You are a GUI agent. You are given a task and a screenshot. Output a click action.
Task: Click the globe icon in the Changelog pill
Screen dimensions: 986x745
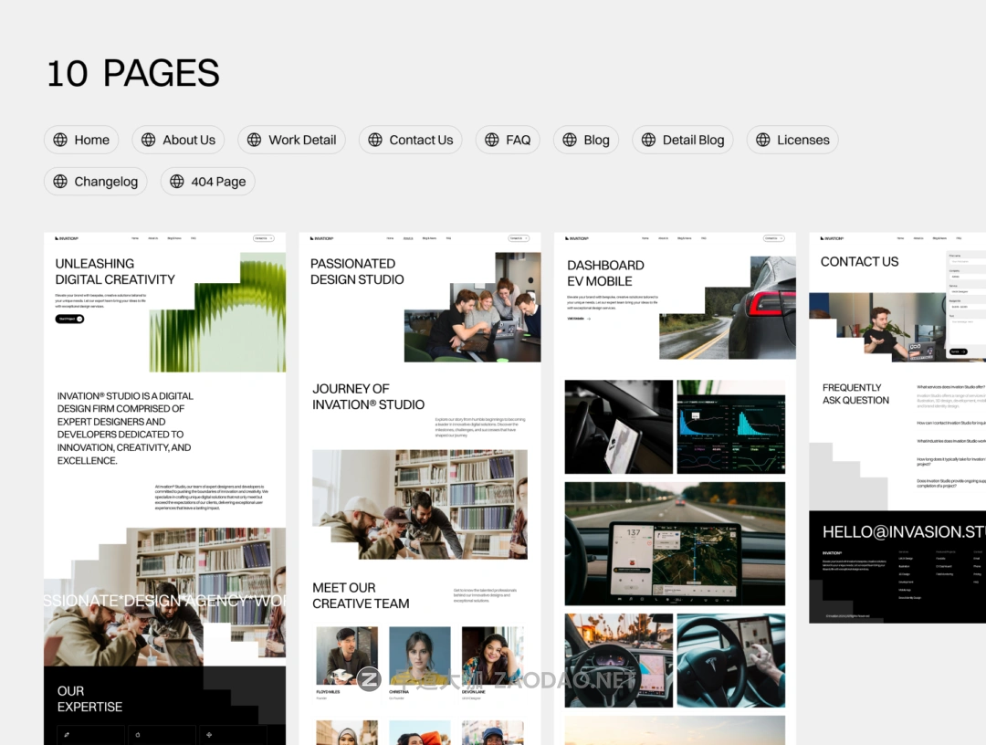(x=60, y=182)
